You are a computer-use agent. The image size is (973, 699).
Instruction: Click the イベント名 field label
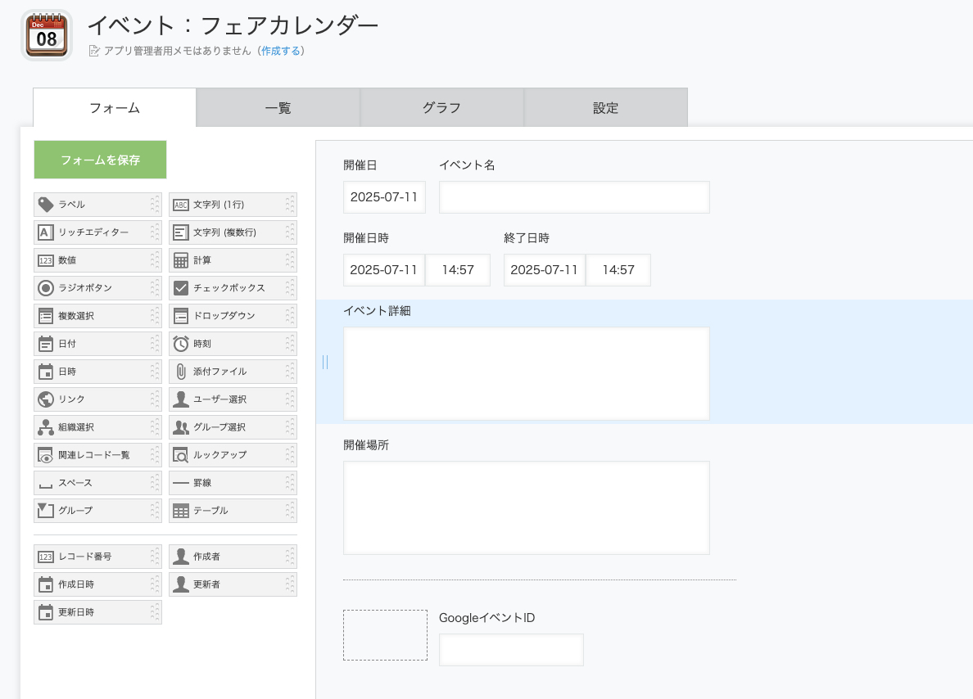coord(468,165)
